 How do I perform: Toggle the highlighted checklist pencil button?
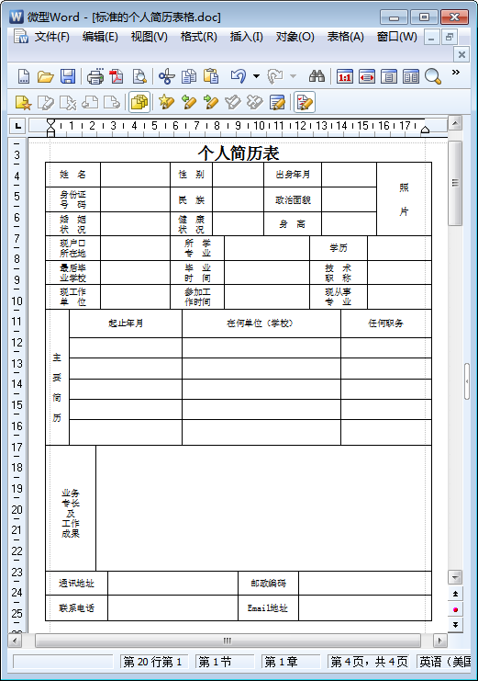305,103
